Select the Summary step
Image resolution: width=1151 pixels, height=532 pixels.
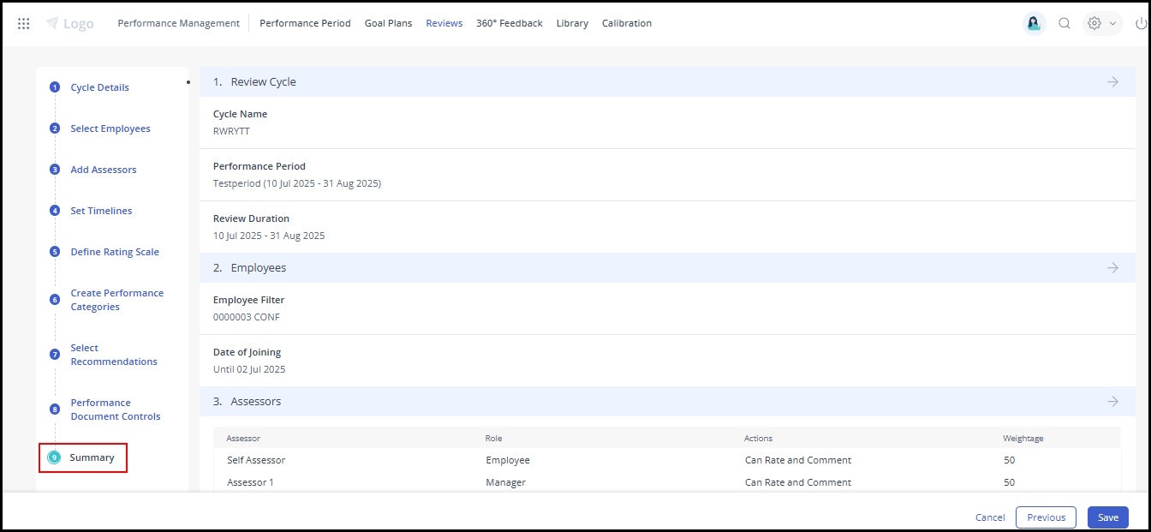coord(92,457)
